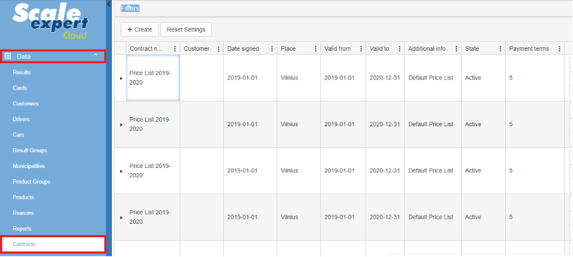This screenshot has width=573, height=257.
Task: Collapse the left sidebar panel
Action: pyautogui.click(x=108, y=4)
